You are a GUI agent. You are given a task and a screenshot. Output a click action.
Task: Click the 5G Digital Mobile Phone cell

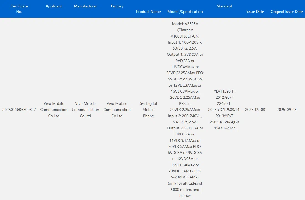coord(148,110)
